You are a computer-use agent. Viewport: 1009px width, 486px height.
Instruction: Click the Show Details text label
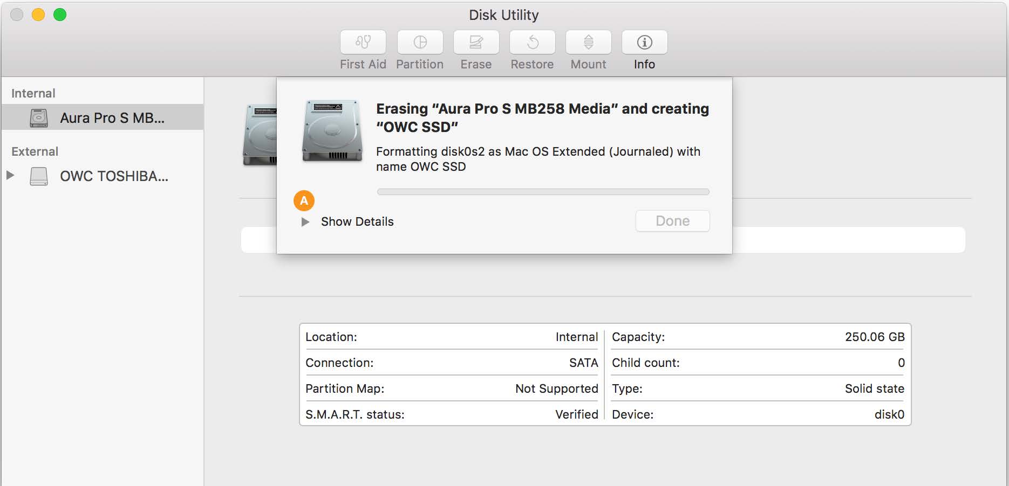(357, 222)
